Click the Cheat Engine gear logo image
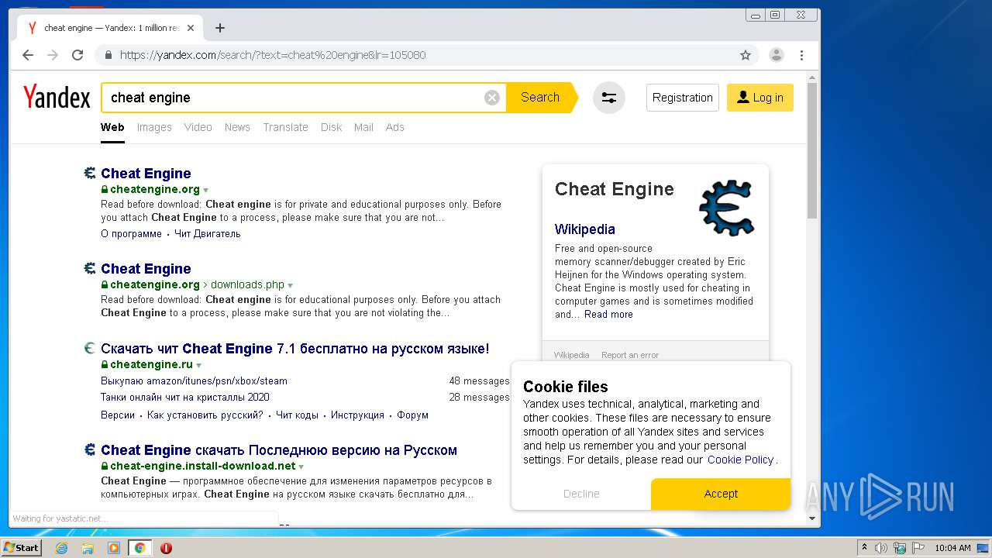992x558 pixels. tap(726, 208)
